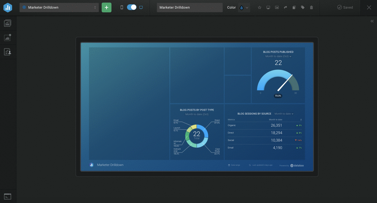377x203 pixels.
Task: Expand the Color theme dropdown
Action: click(x=244, y=8)
